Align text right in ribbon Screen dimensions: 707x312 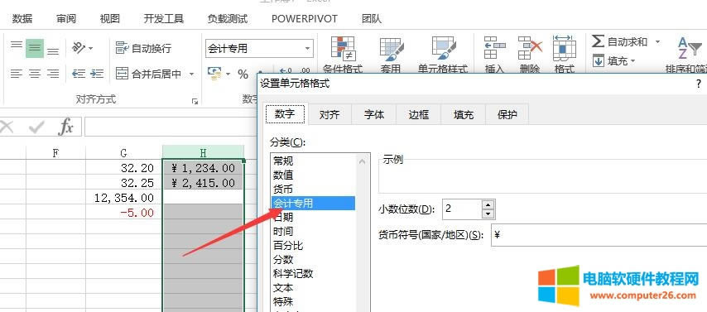(53, 74)
